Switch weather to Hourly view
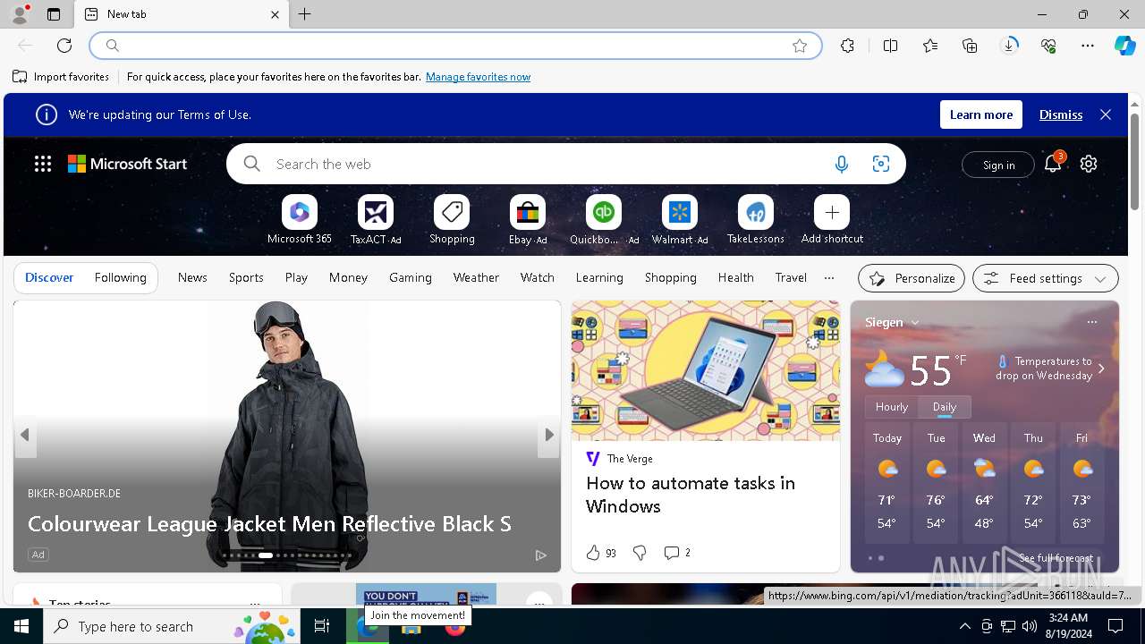The height and width of the screenshot is (644, 1145). point(892,406)
